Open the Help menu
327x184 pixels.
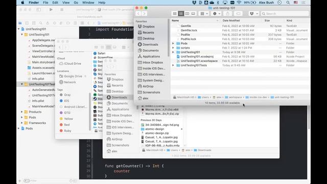[102, 3]
